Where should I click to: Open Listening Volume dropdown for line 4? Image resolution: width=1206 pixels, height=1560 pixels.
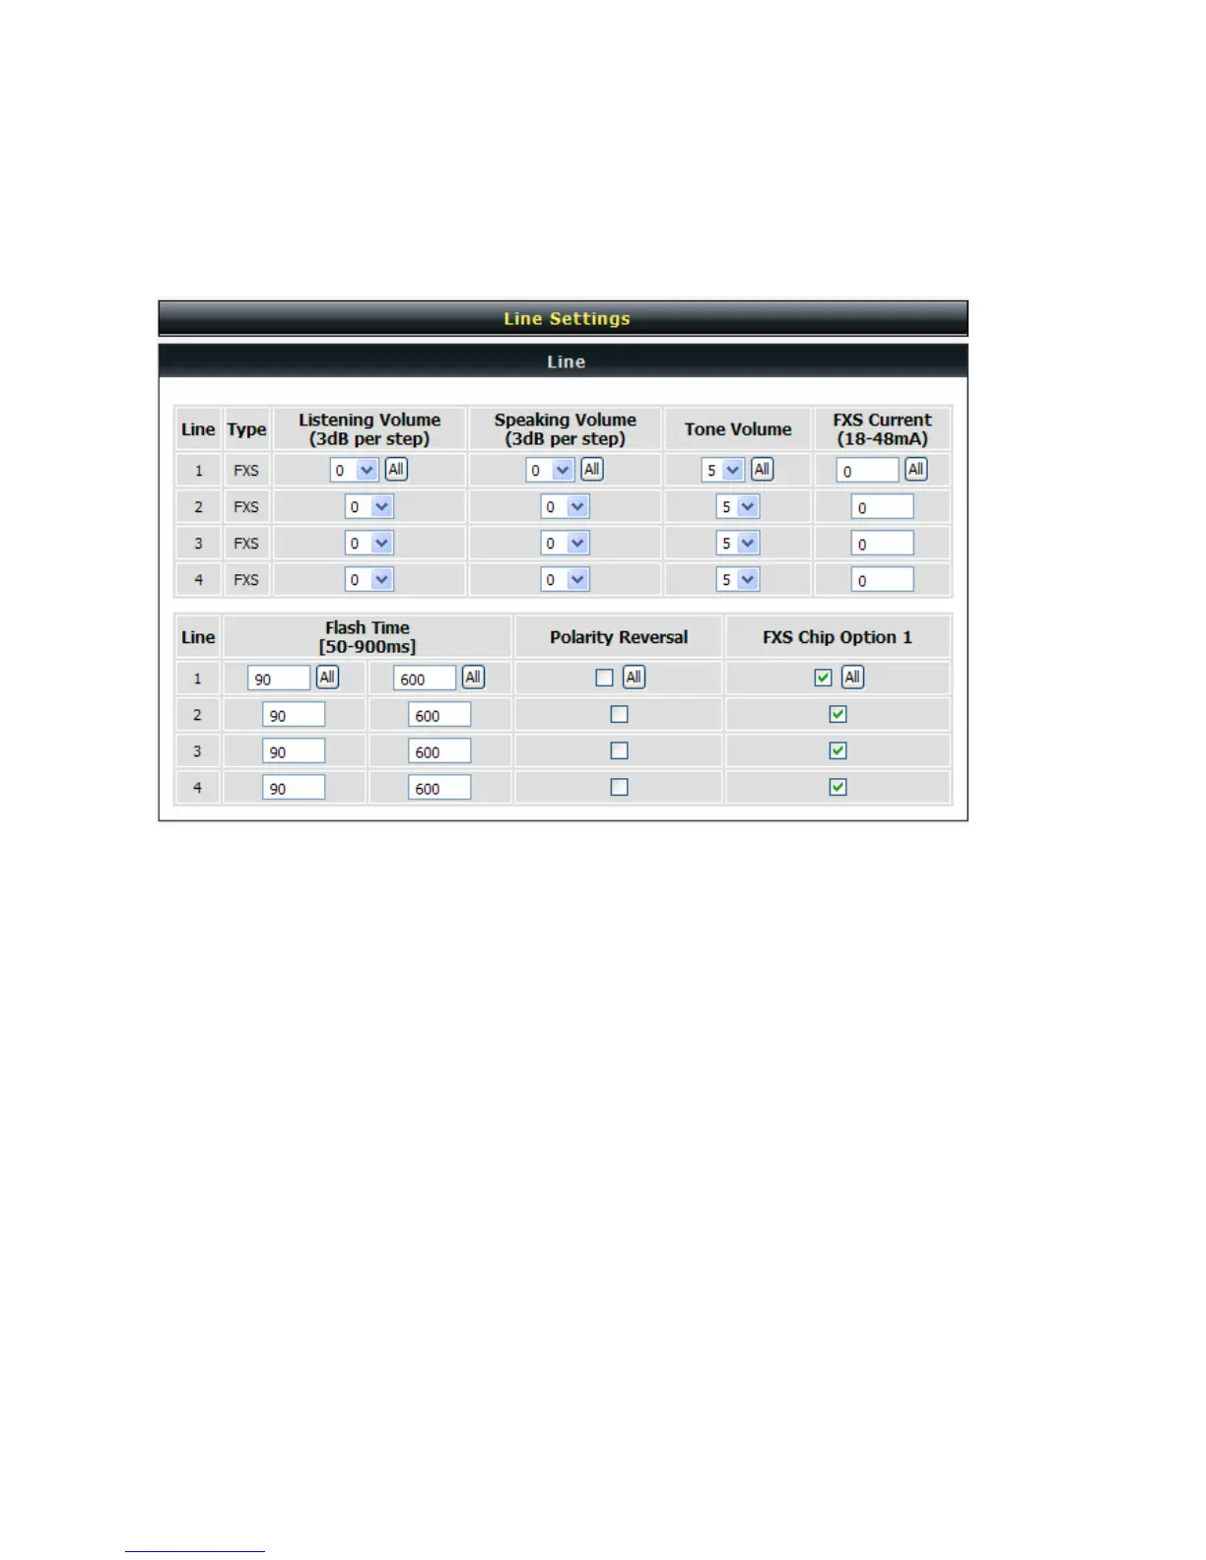[369, 580]
